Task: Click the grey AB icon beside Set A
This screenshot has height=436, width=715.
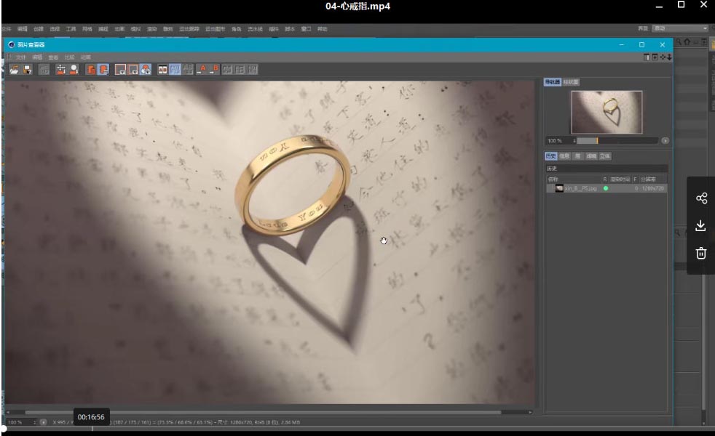Action: [188, 70]
